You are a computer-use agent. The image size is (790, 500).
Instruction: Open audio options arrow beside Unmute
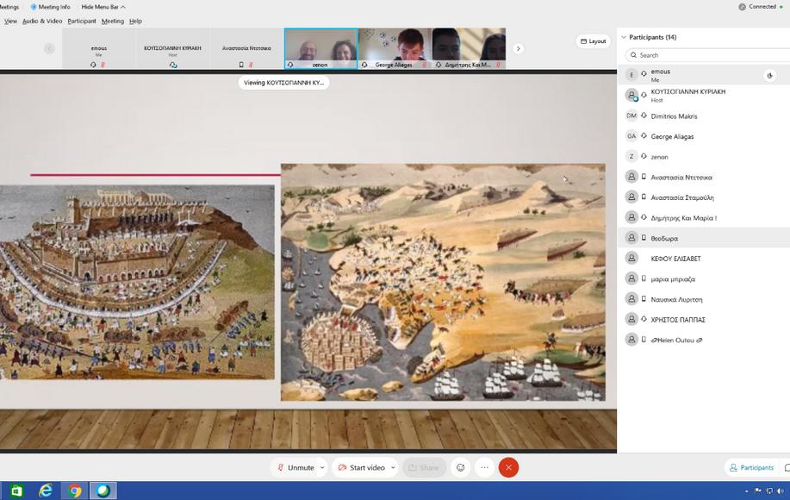pyautogui.click(x=322, y=468)
